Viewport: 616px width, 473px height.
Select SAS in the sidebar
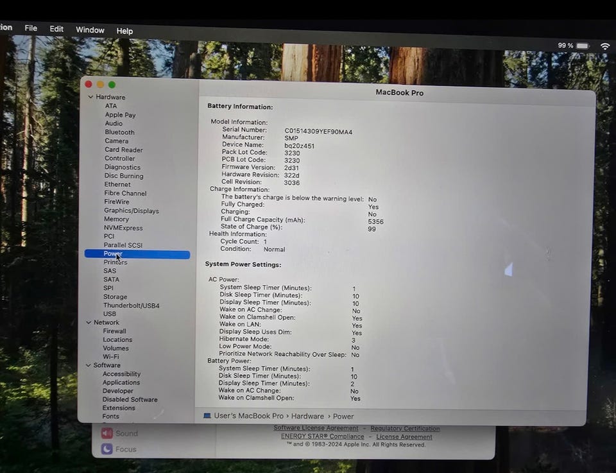(x=110, y=271)
